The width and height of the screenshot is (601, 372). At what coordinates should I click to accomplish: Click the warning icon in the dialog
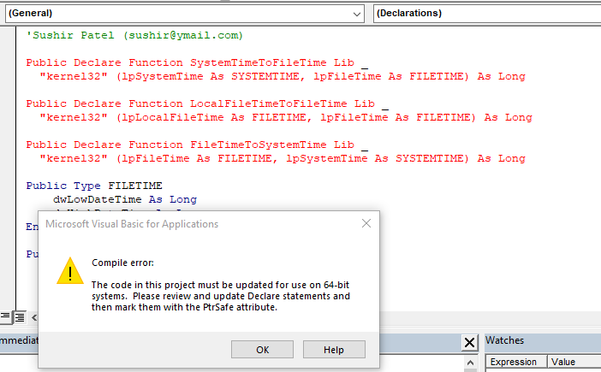(x=70, y=271)
